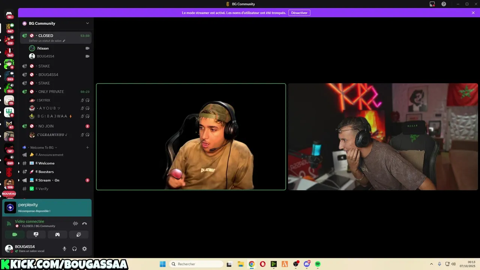Select the CLOSED voice channel
The height and width of the screenshot is (270, 480).
tap(55, 37)
